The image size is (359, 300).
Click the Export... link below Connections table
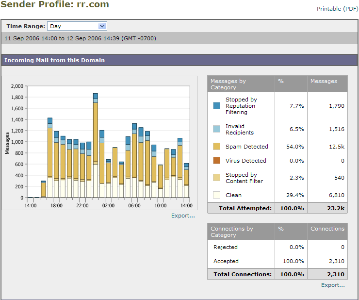(333, 285)
